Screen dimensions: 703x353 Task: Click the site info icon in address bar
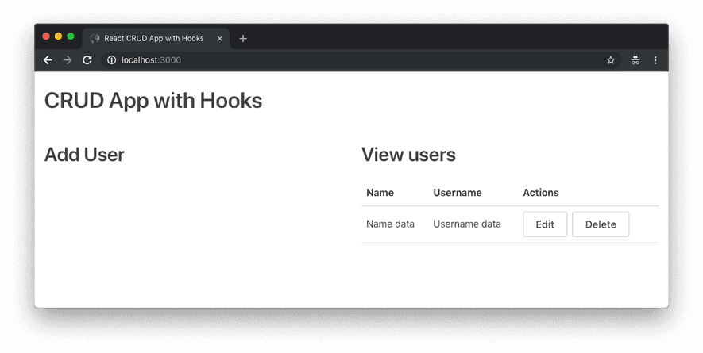(x=112, y=60)
